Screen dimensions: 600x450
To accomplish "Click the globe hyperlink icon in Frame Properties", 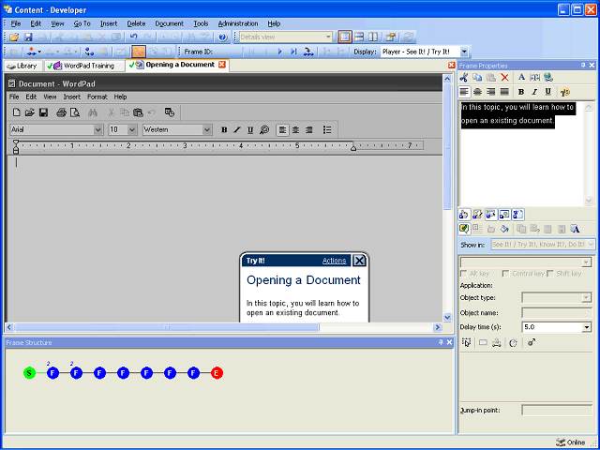I will (548, 77).
